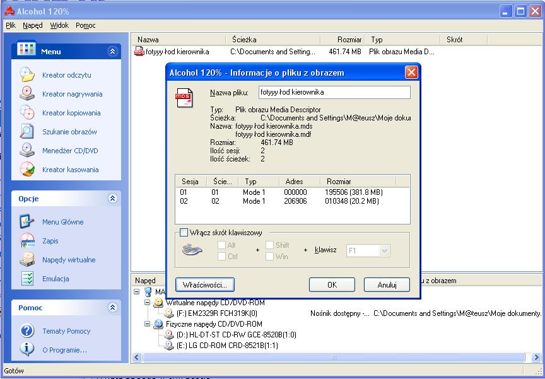Open the Pomoc menu in menu bar
The width and height of the screenshot is (545, 379).
click(86, 25)
